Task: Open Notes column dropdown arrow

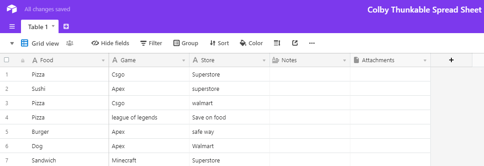Action: [345, 60]
